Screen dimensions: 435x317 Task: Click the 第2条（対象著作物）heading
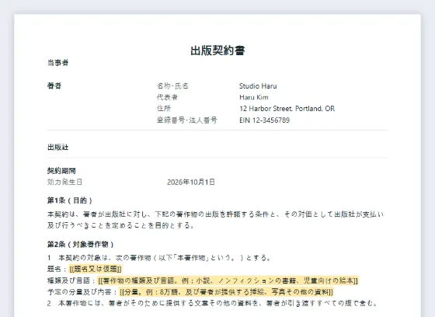81,244
